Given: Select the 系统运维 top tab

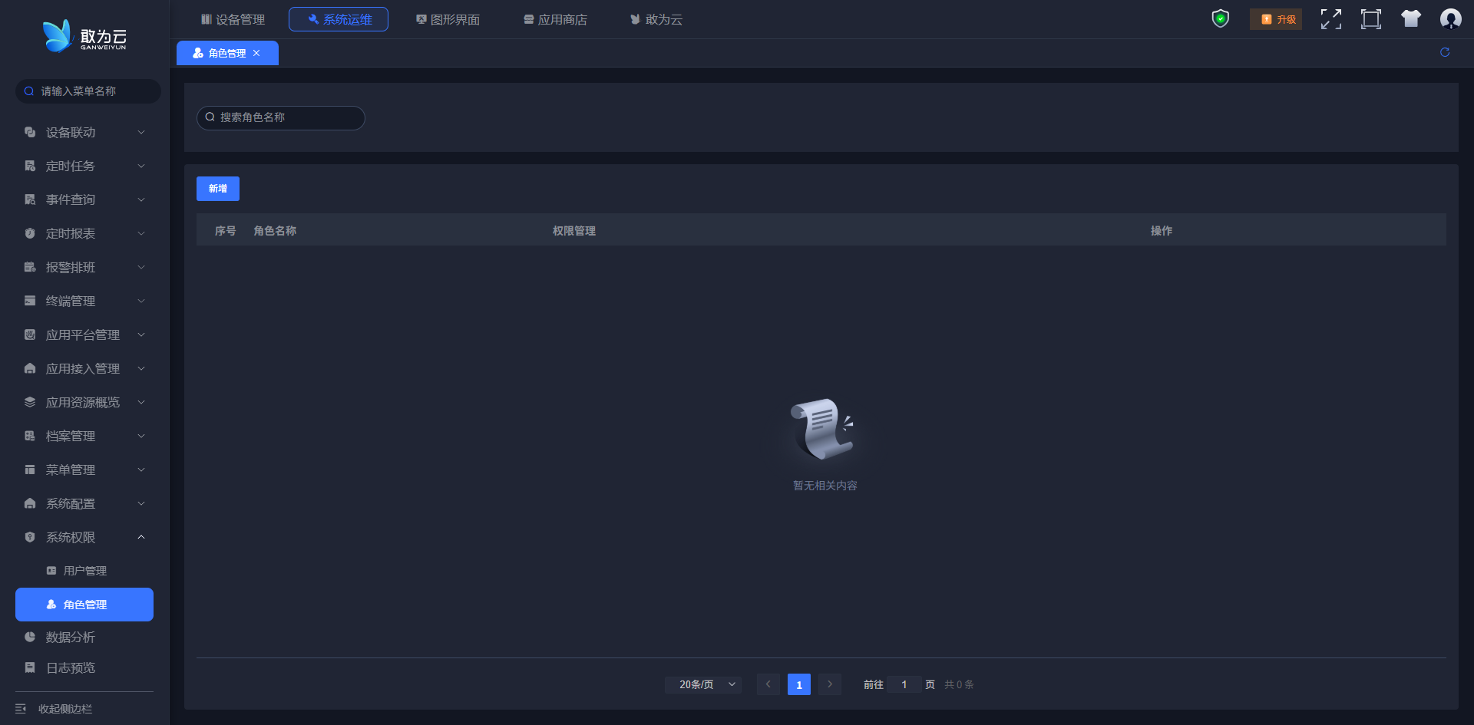Looking at the screenshot, I should point(339,19).
